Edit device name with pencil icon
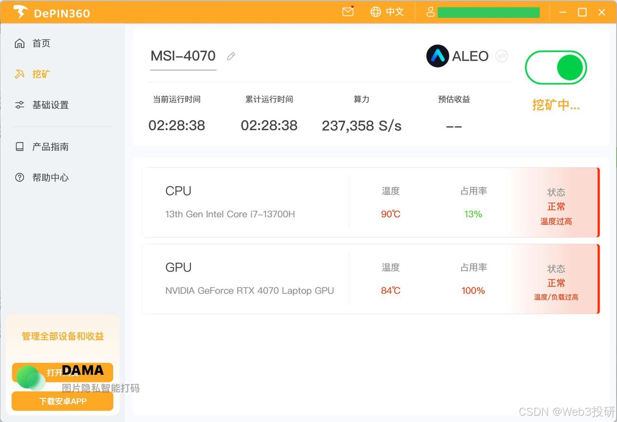The image size is (617, 422). (231, 56)
